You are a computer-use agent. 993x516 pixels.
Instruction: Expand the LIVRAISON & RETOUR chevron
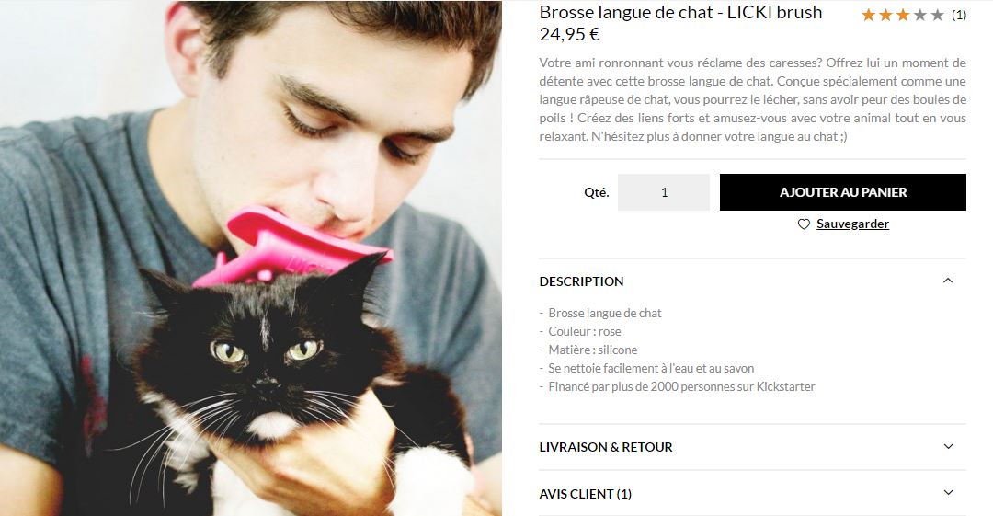pyautogui.click(x=948, y=446)
